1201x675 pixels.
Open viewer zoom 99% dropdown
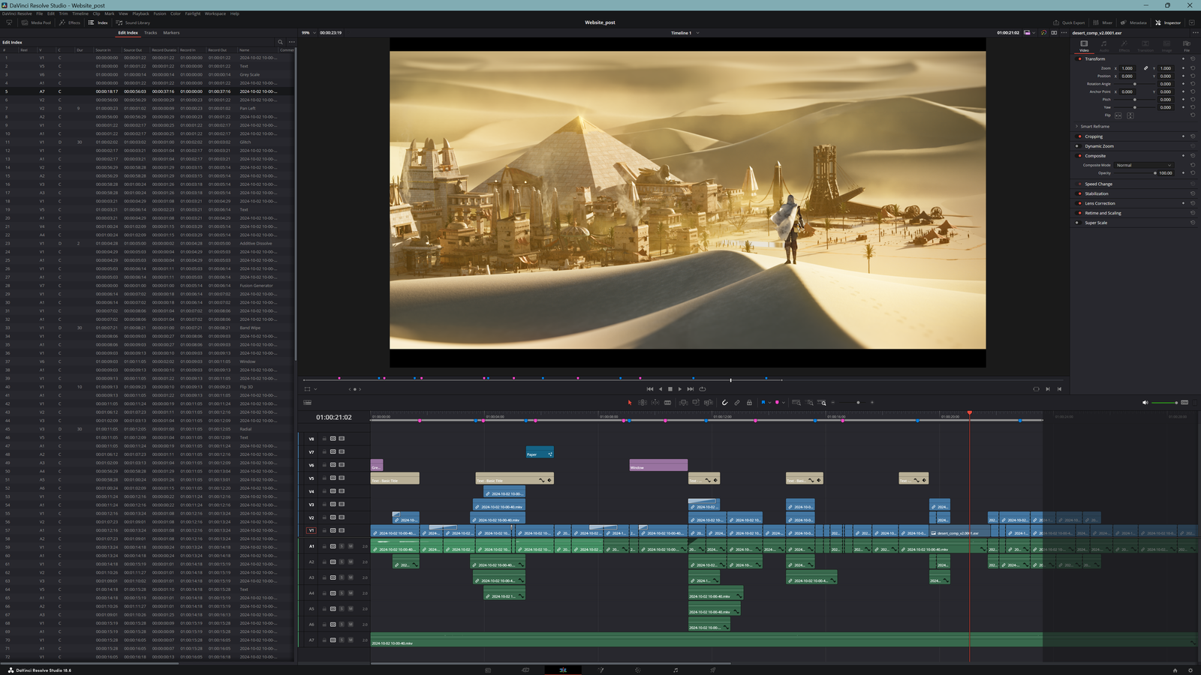click(x=307, y=33)
